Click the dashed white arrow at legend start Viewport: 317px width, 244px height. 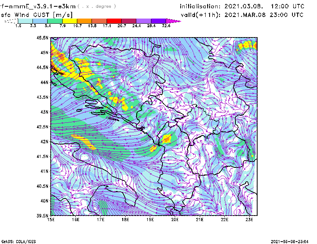[x=11, y=21]
